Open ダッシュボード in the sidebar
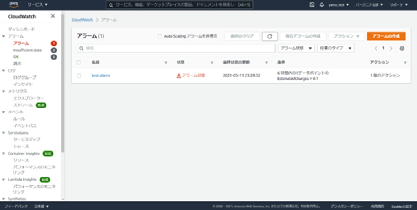This screenshot has height=210, width=417. pyautogui.click(x=21, y=29)
